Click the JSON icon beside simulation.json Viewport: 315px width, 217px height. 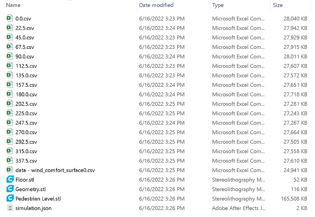click(x=10, y=208)
